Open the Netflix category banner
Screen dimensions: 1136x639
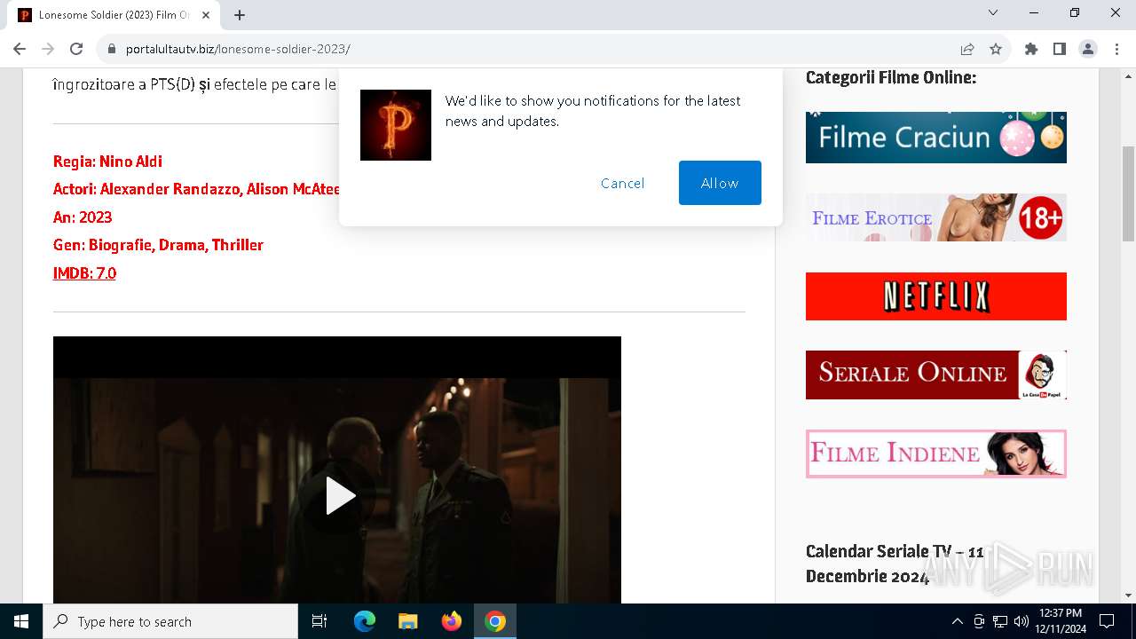[936, 296]
